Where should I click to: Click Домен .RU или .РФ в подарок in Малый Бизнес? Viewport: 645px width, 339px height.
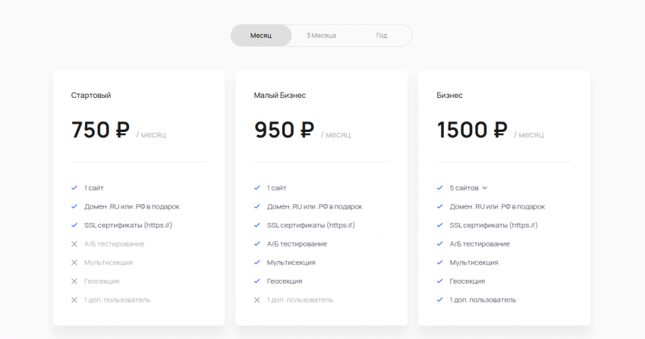point(314,206)
